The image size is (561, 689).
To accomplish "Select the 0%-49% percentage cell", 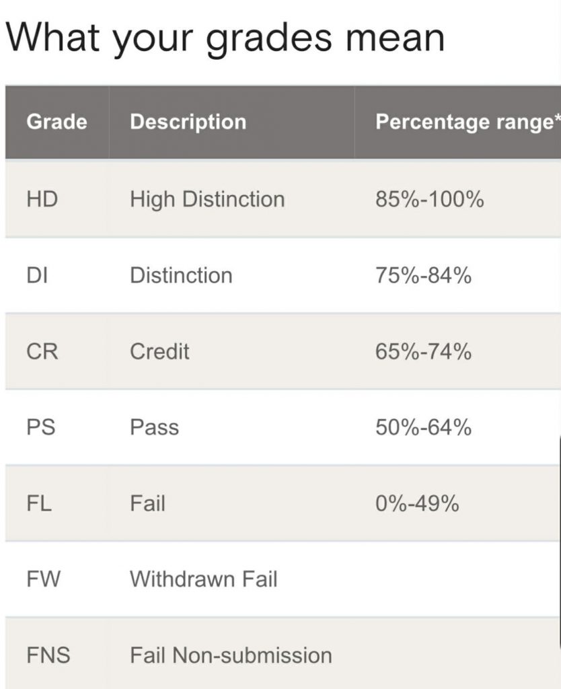I will coord(417,503).
